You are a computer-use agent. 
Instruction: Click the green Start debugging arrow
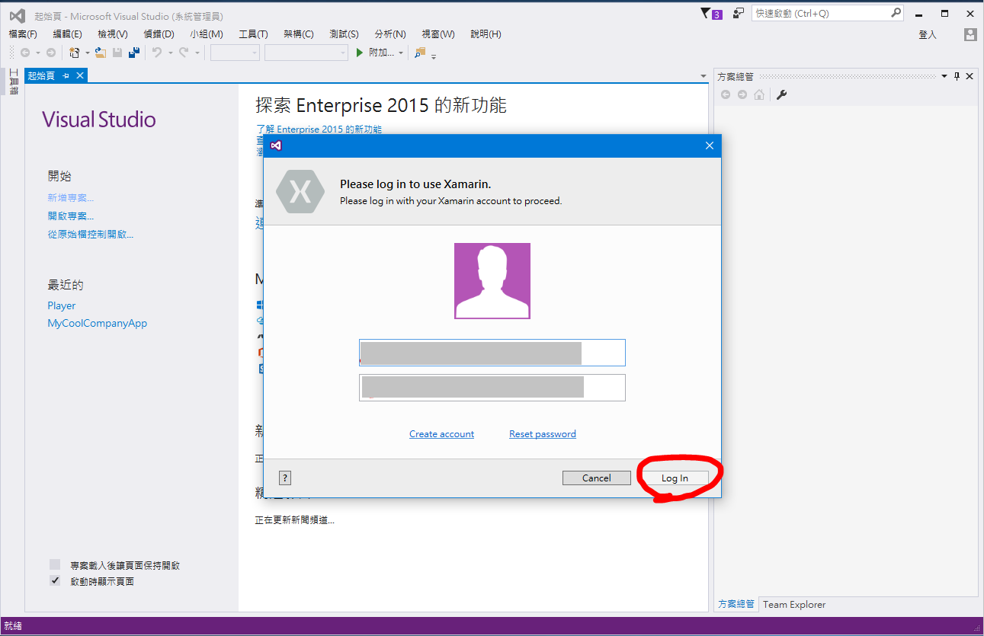[361, 53]
